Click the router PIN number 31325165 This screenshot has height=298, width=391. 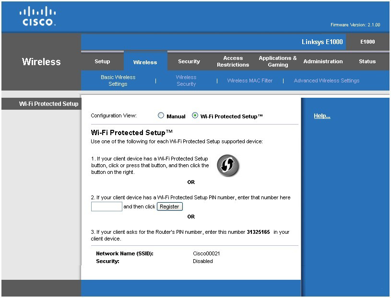(258, 232)
